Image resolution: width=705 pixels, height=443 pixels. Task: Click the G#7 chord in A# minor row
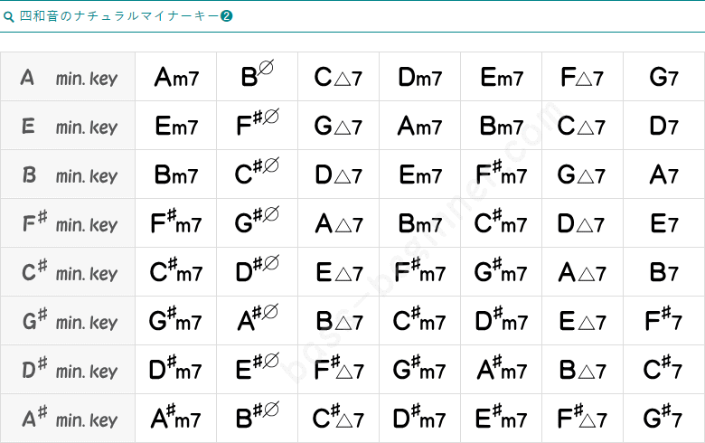click(x=663, y=419)
